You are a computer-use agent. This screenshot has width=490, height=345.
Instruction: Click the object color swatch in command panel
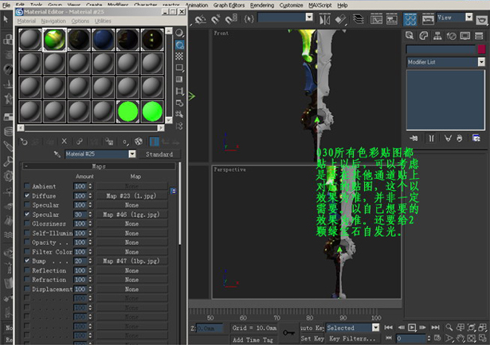pyautogui.click(x=480, y=49)
